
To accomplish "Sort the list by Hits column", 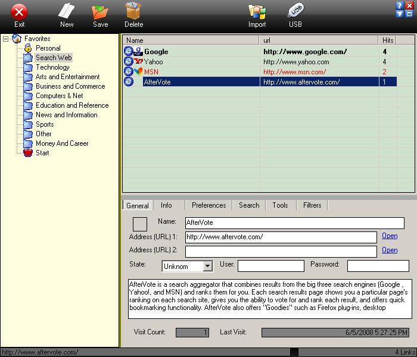I will (388, 40).
